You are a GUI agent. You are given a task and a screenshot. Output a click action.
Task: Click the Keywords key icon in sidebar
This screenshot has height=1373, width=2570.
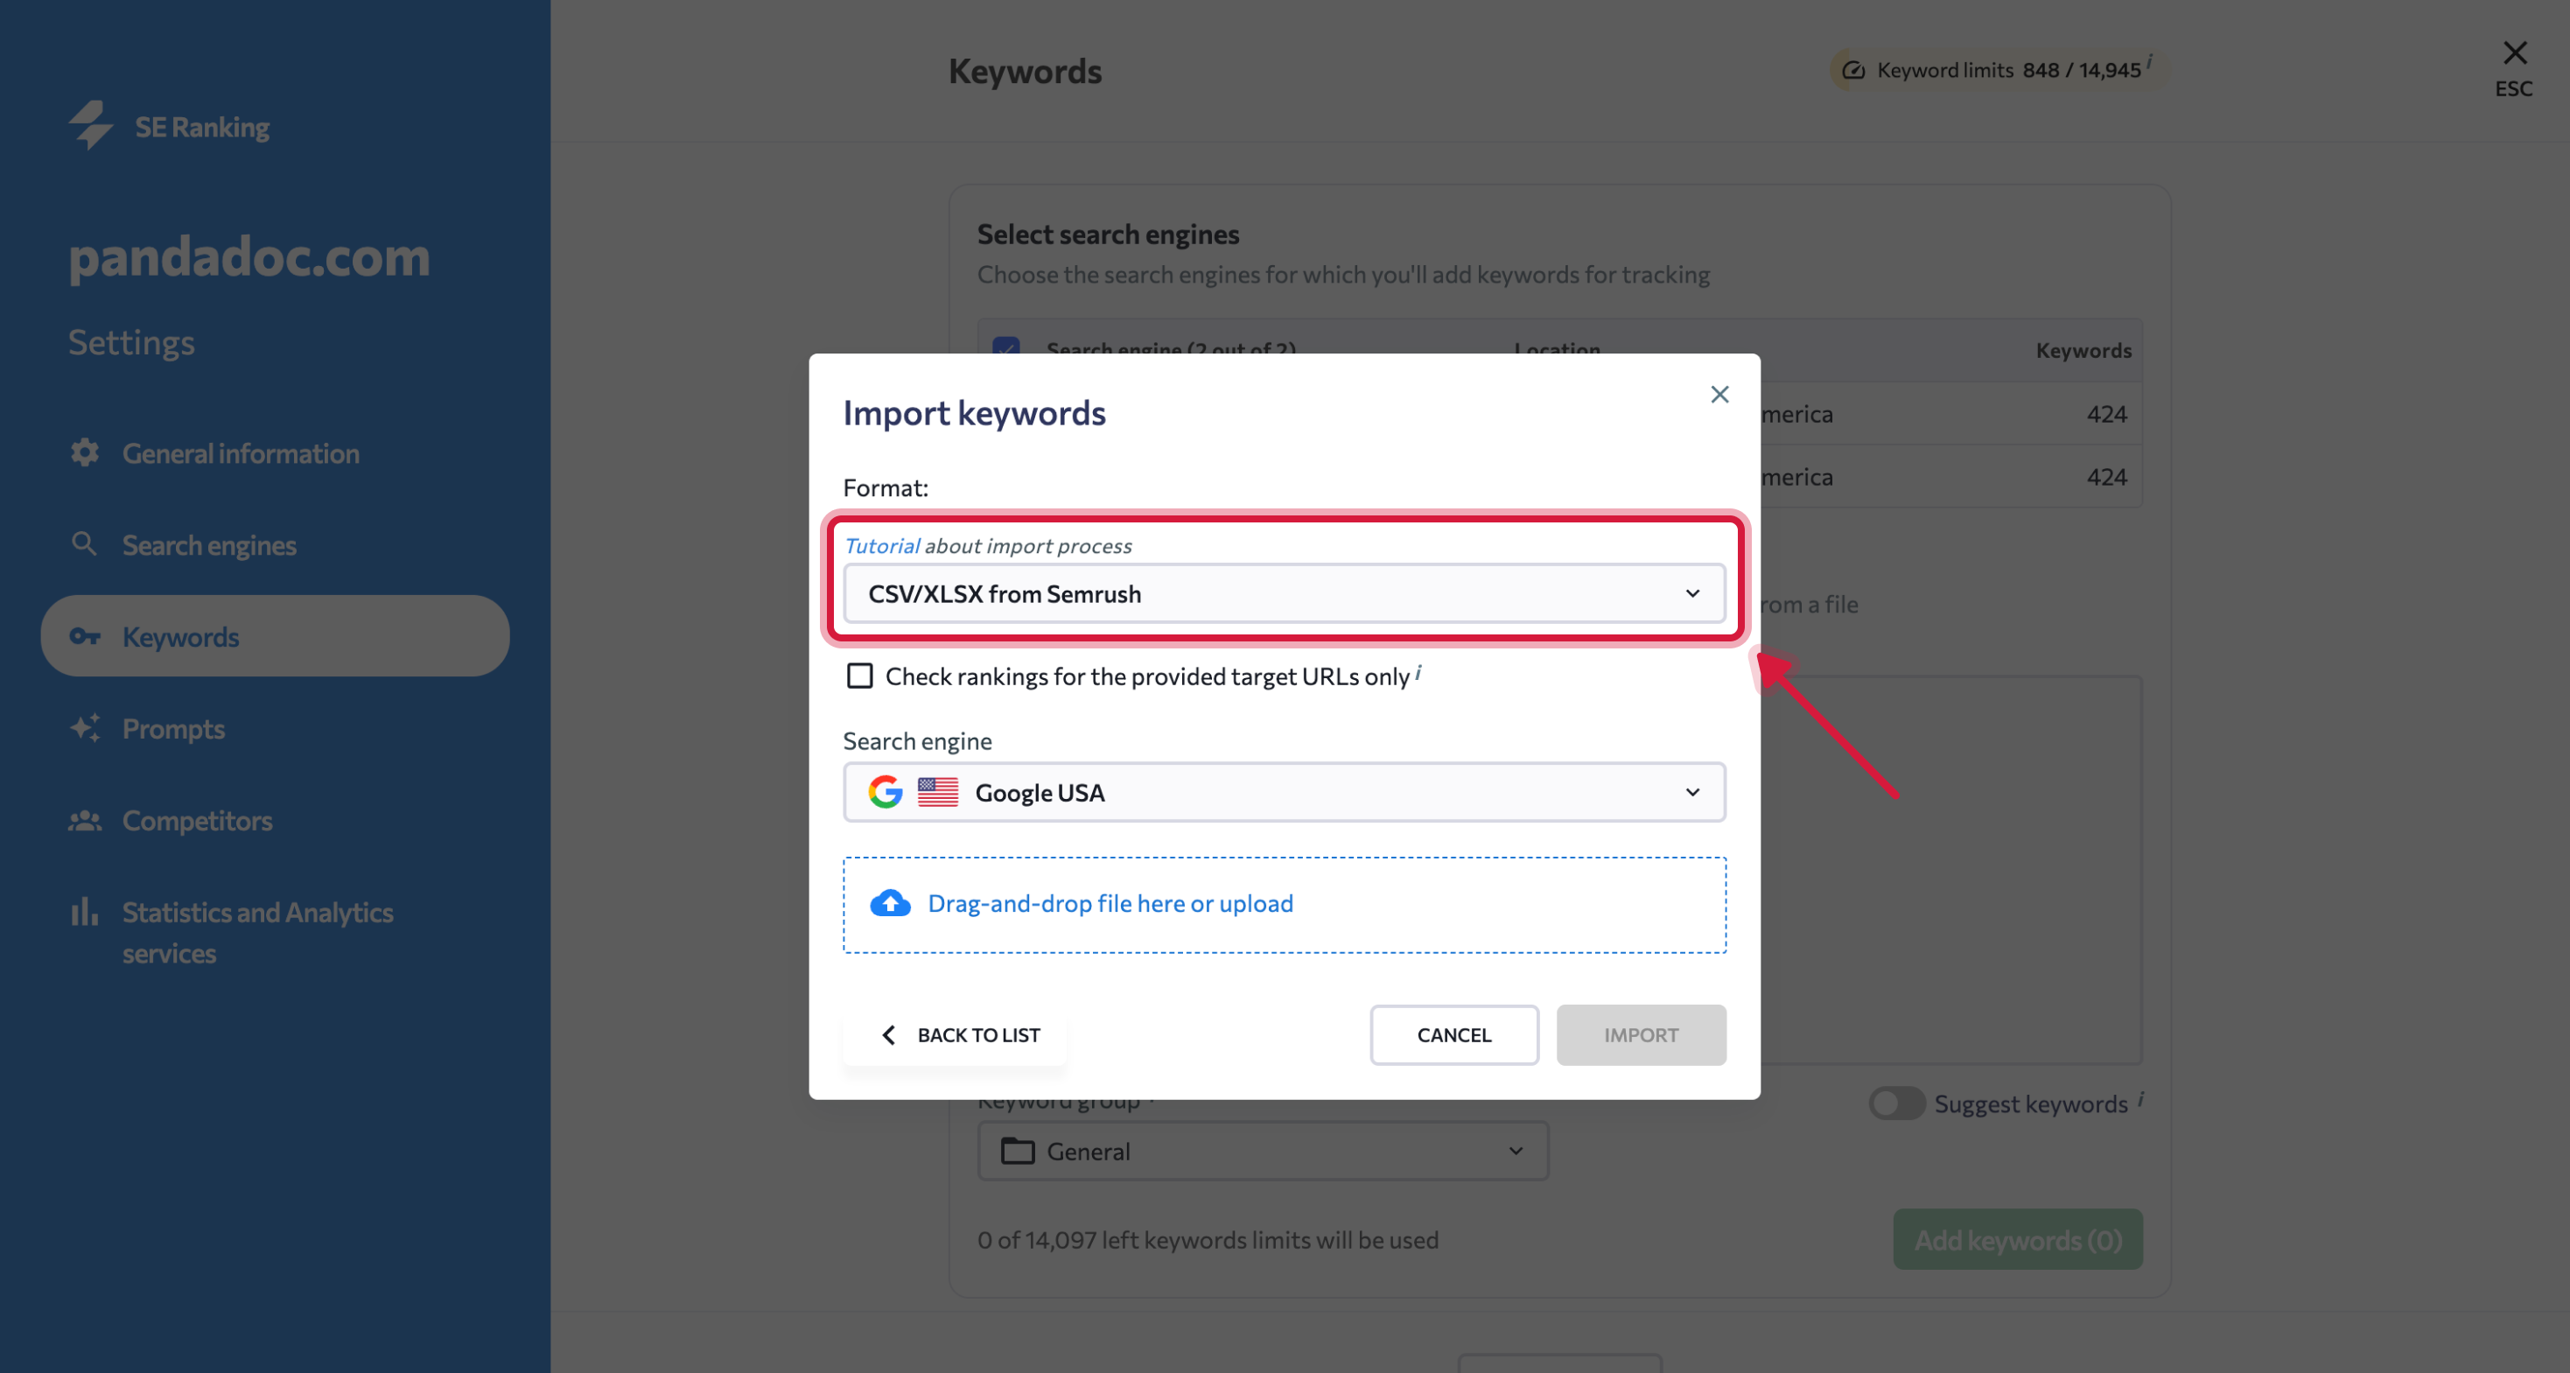[85, 636]
